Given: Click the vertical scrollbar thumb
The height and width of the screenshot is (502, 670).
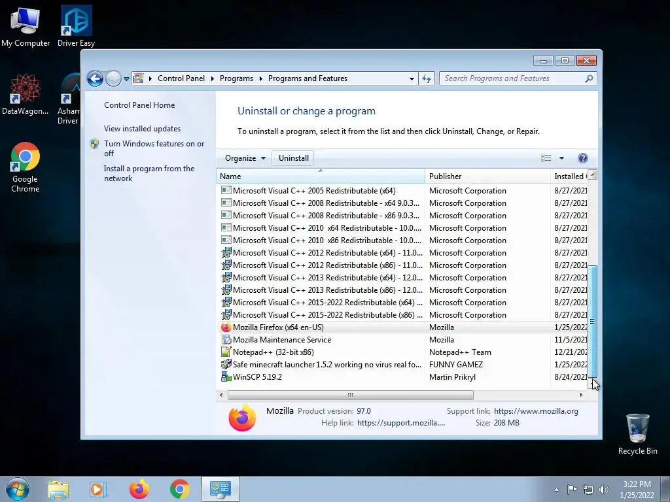Looking at the screenshot, I should click(592, 320).
